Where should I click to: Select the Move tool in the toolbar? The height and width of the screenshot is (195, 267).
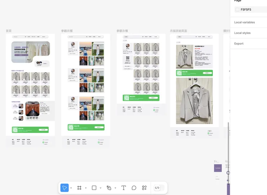click(65, 188)
